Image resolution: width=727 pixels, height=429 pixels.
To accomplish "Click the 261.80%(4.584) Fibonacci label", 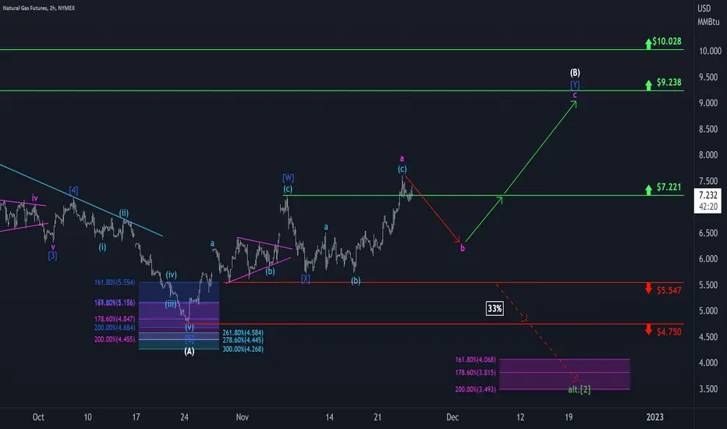I will [x=243, y=333].
